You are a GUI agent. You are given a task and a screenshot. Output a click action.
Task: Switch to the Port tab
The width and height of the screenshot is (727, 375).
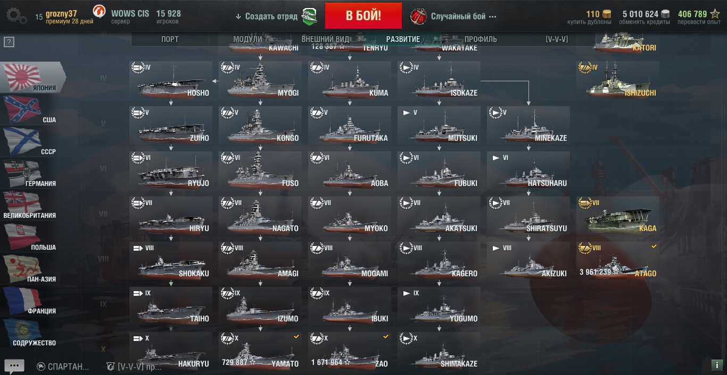[170, 39]
